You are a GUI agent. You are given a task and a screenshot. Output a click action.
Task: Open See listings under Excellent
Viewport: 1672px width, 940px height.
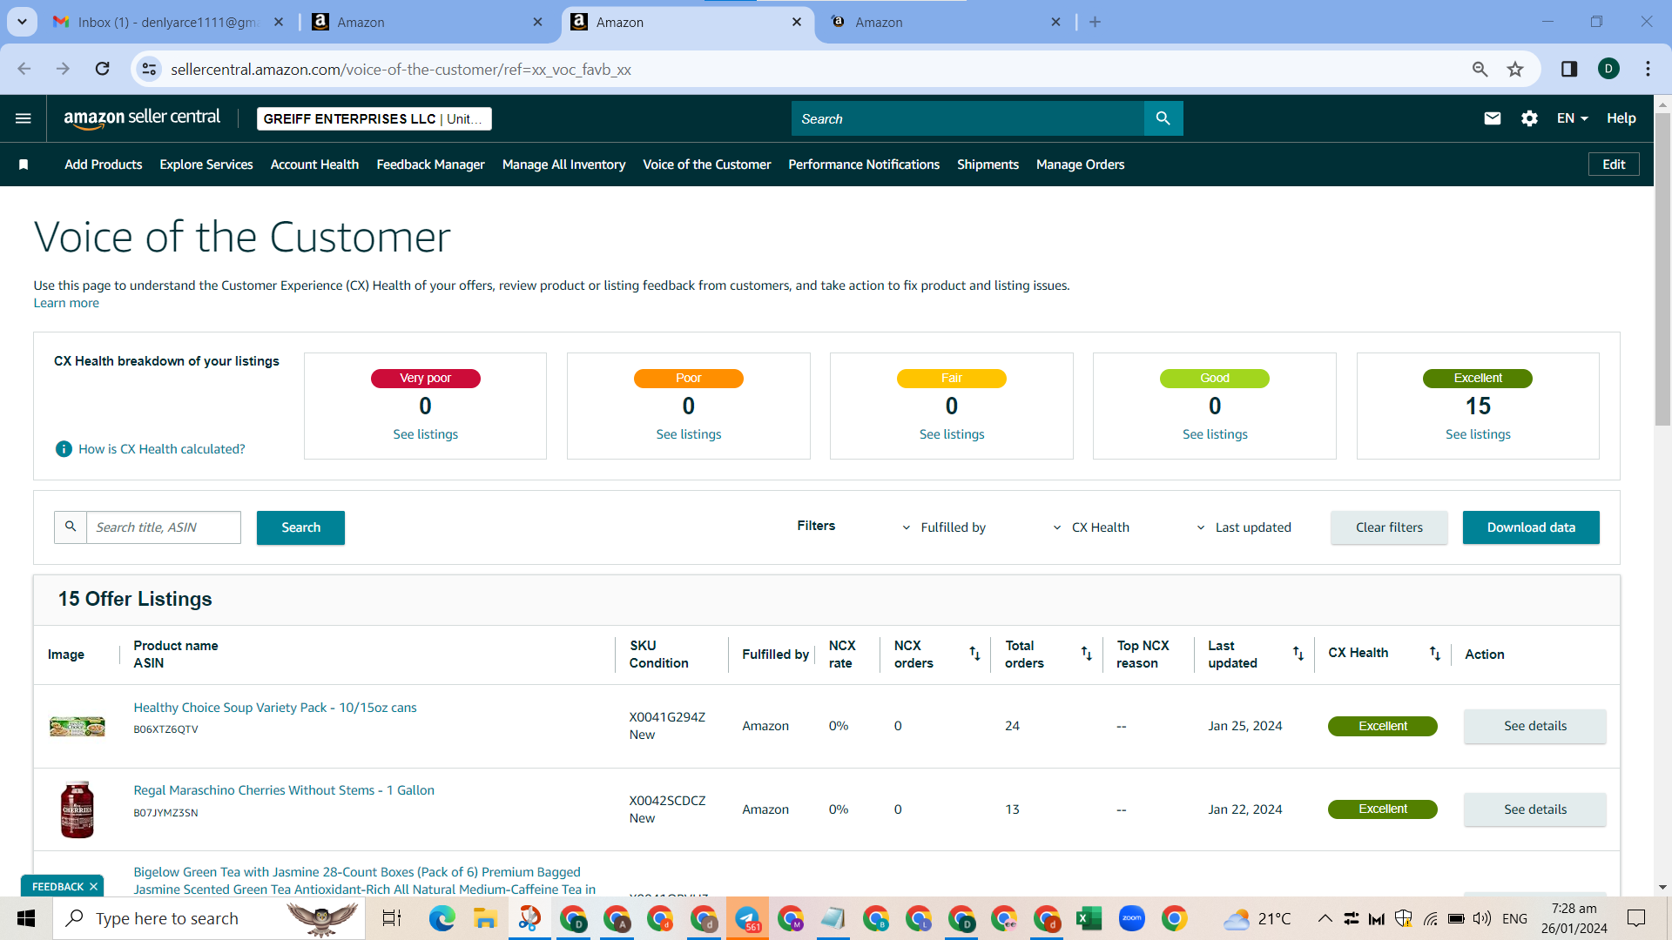pos(1478,434)
